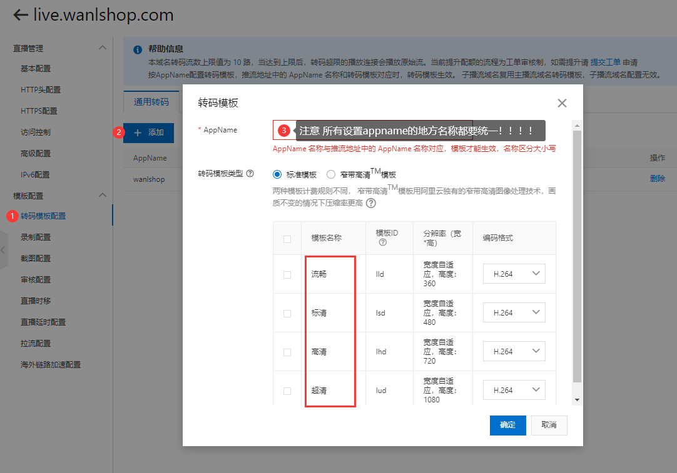The width and height of the screenshot is (677, 473).
Task: Click the AppName column header in background table
Action: (x=150, y=158)
